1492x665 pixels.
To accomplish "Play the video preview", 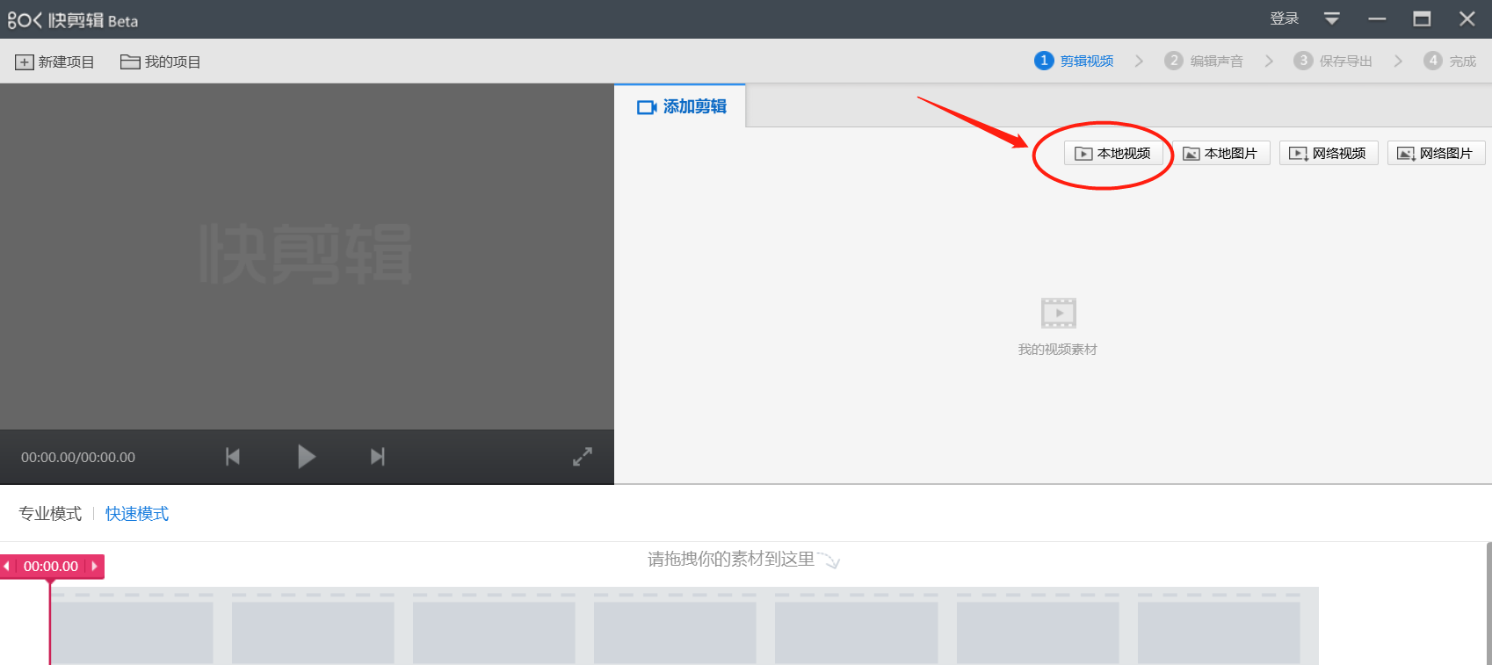I will (306, 457).
